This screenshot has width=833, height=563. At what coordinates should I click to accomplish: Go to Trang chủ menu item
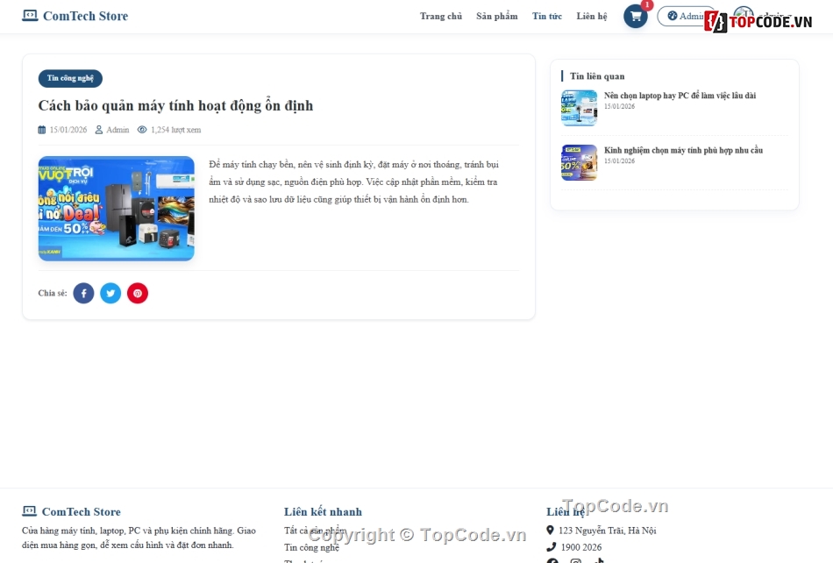click(441, 16)
